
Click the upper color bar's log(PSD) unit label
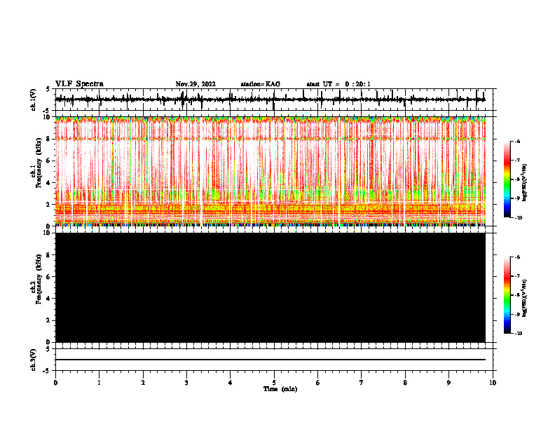tap(525, 183)
